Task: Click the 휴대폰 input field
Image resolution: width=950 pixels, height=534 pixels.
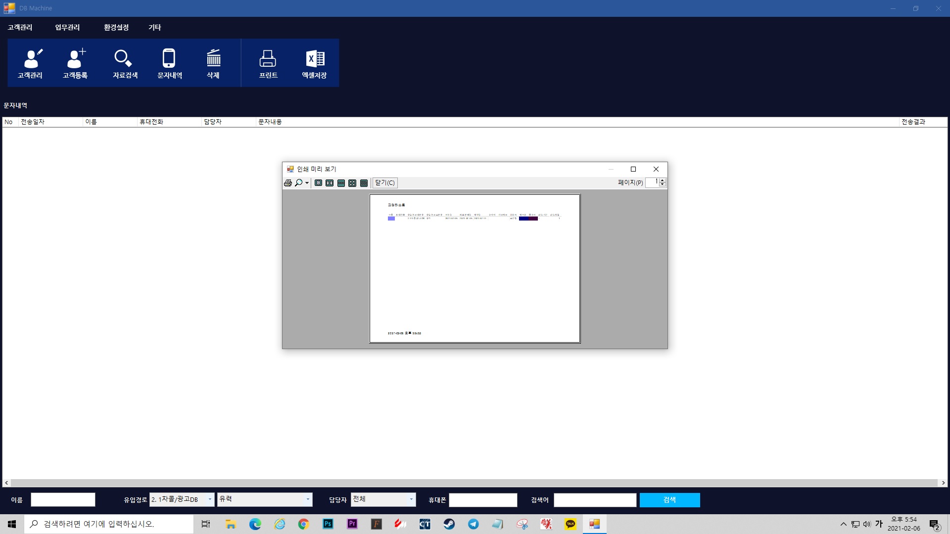Action: pyautogui.click(x=483, y=500)
